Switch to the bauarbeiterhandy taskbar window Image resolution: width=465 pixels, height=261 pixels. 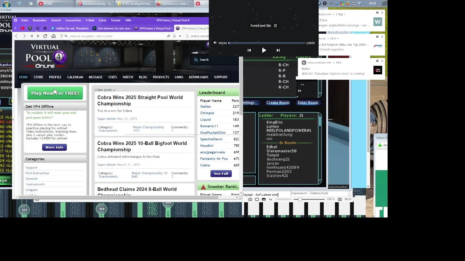95,4
